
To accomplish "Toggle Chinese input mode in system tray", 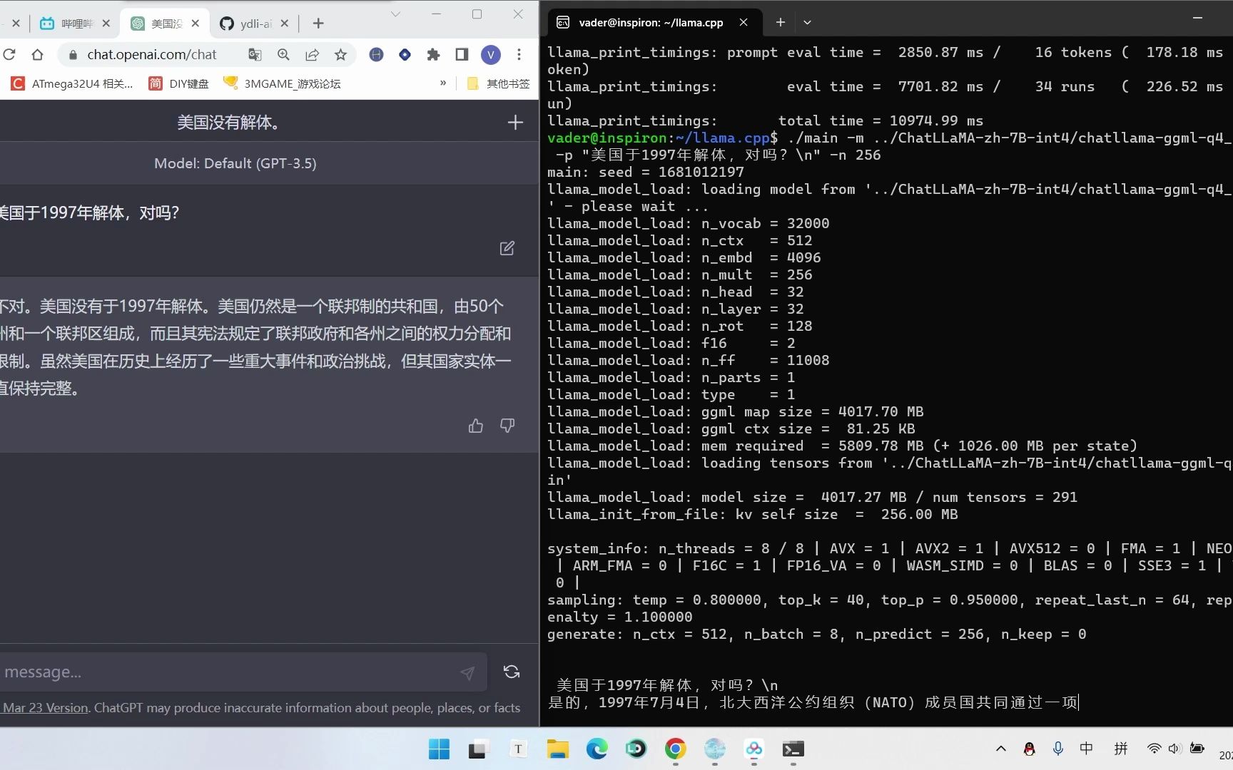I will point(1086,749).
